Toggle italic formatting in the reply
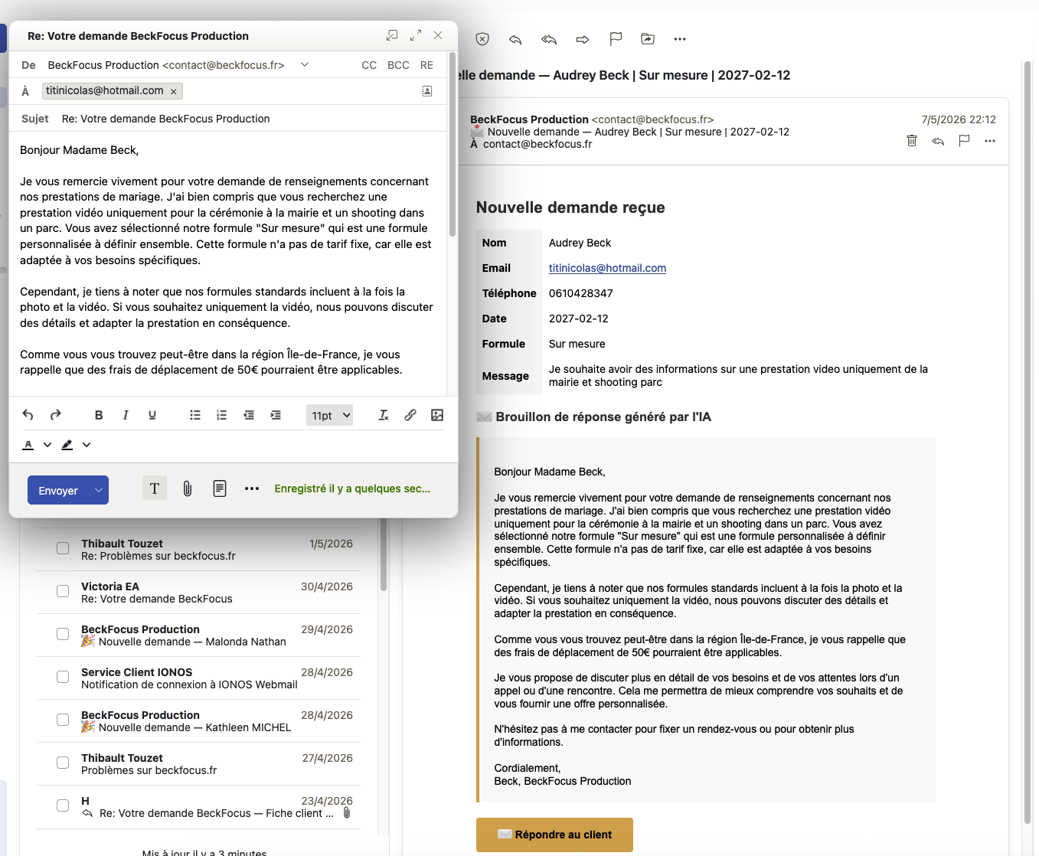Screen dimensions: 1039x856 tap(126, 415)
